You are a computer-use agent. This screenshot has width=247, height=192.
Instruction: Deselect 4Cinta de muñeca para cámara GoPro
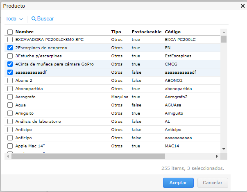click(10, 64)
